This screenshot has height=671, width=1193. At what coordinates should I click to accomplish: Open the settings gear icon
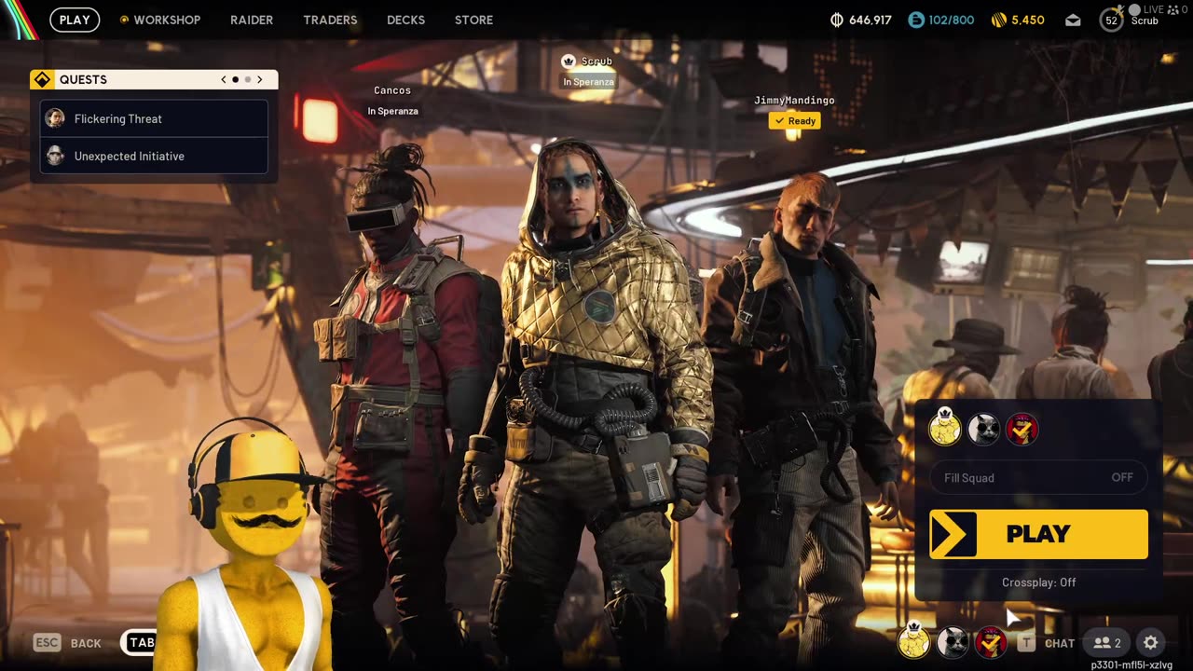pyautogui.click(x=1150, y=643)
